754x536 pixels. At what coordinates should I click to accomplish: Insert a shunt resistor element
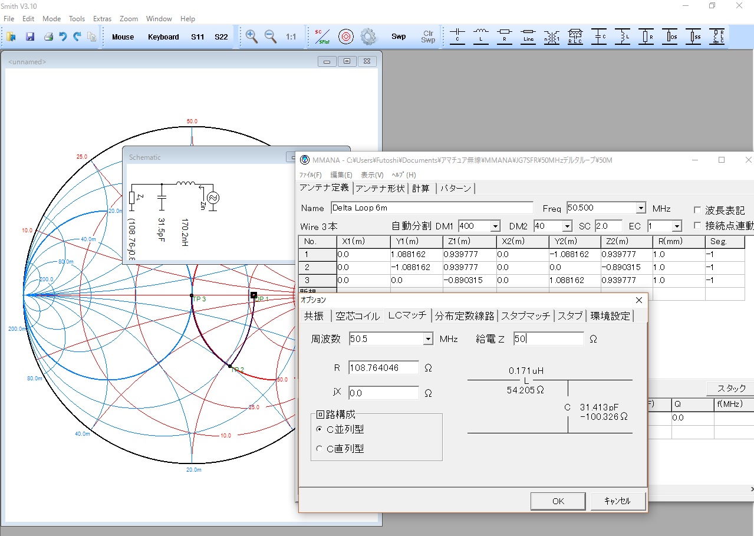click(646, 37)
